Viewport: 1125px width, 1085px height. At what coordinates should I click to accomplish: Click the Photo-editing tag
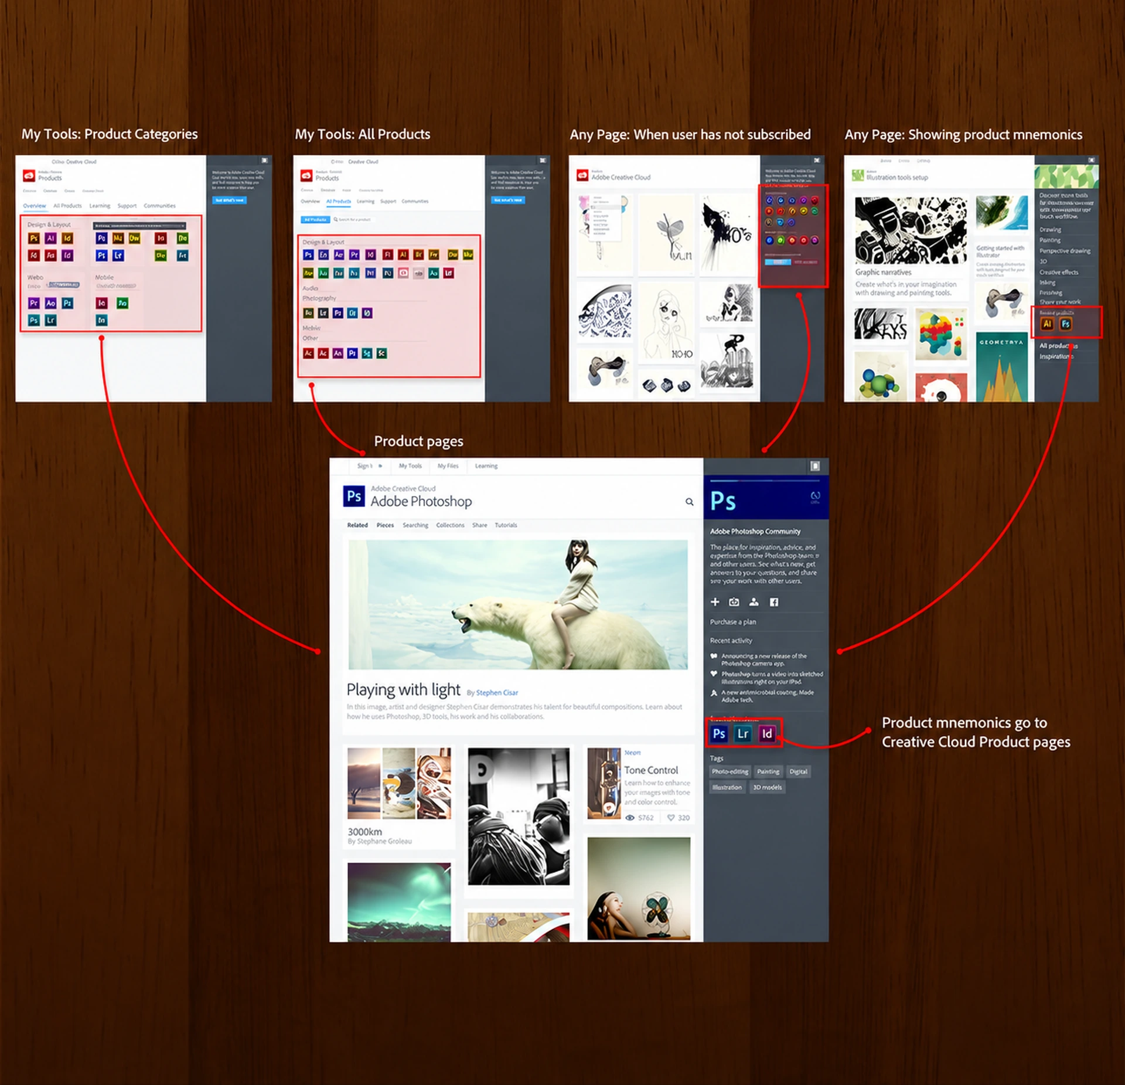[x=730, y=772]
